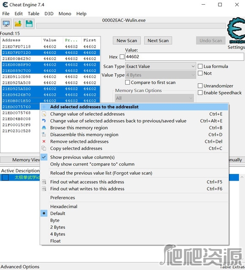
Task: Open the Memory Scan Options All dropdown
Action: pos(154,98)
